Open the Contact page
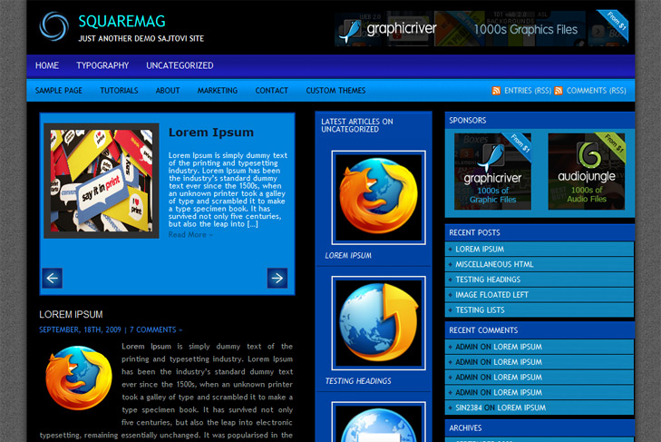661x442 pixels. pyautogui.click(x=271, y=91)
